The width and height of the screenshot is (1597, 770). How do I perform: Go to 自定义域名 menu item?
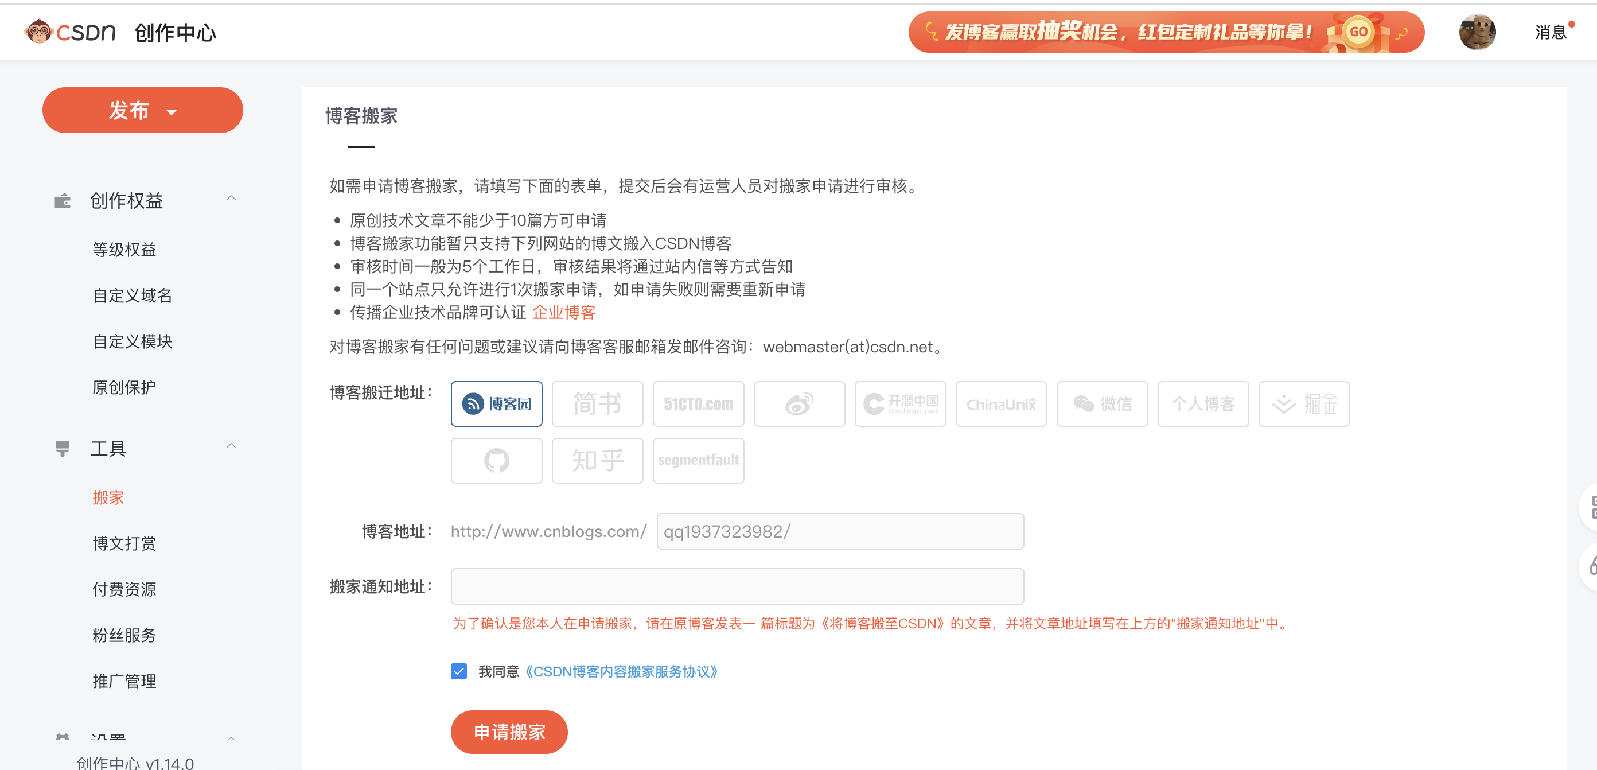(132, 295)
